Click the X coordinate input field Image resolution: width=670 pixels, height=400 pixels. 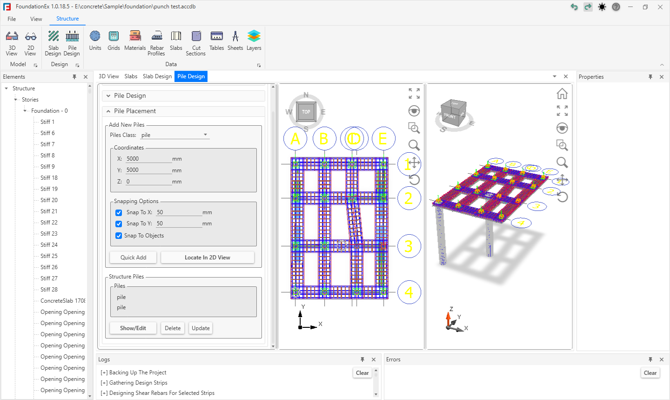148,159
